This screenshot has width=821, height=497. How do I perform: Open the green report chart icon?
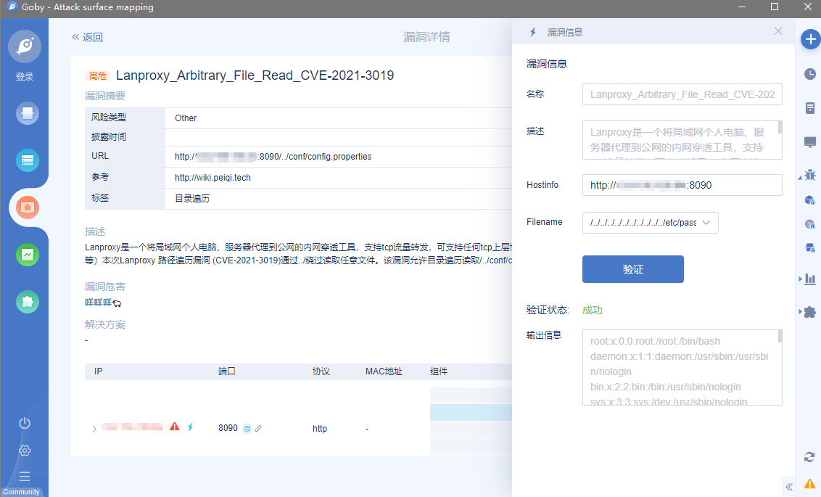tap(28, 255)
